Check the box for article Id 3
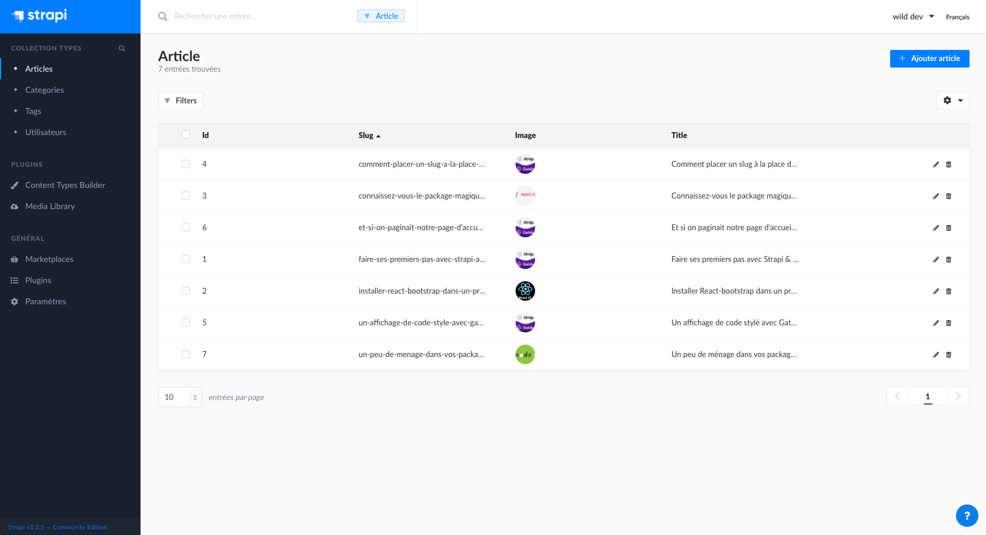986x535 pixels. point(186,196)
